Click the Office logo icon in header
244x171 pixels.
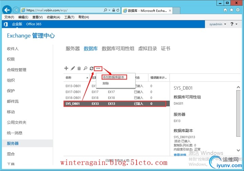point(6,24)
